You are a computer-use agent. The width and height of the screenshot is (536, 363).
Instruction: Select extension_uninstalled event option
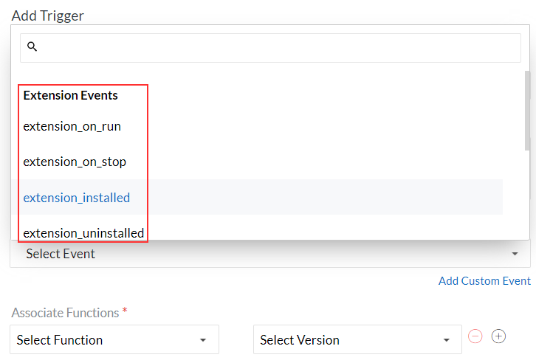coord(83,233)
